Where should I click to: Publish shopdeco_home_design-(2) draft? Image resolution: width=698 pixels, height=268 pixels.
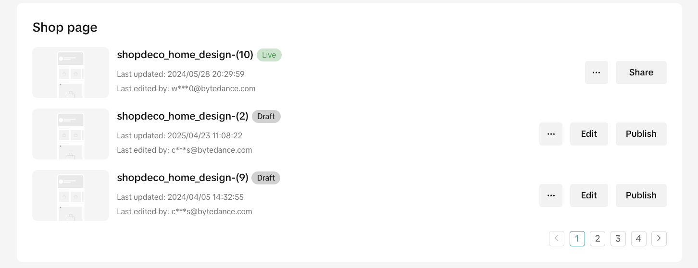[x=641, y=134]
